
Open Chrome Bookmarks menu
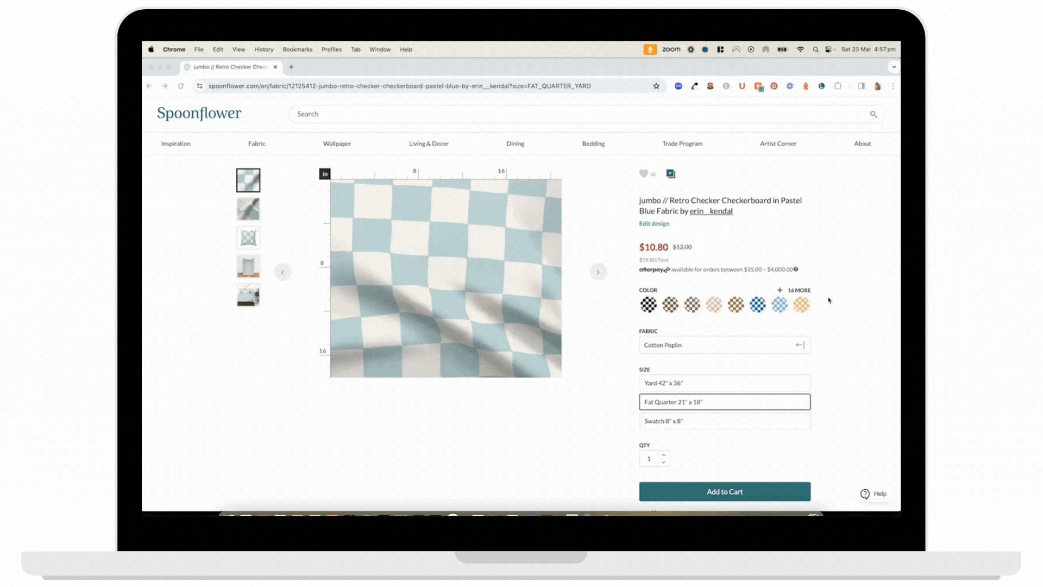click(x=297, y=49)
